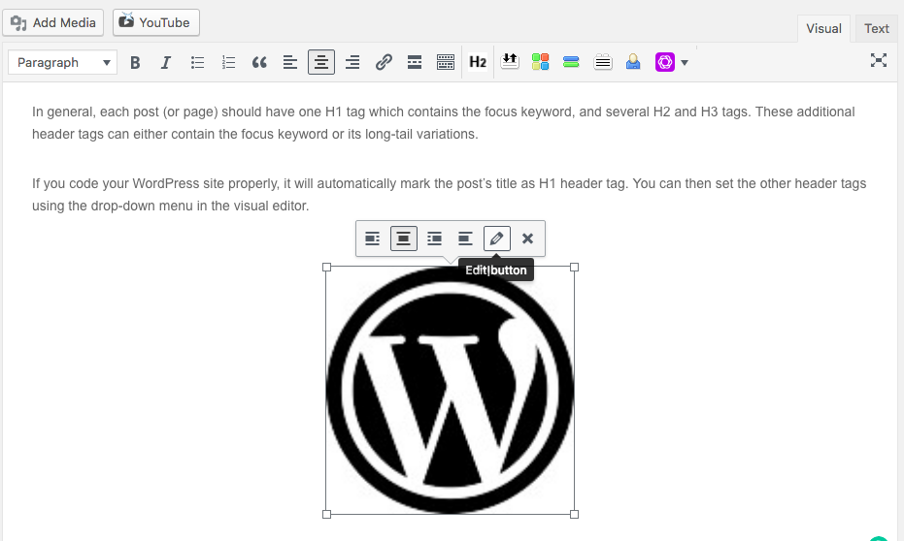
Task: Click the white tabbed lines icon
Action: 602,62
